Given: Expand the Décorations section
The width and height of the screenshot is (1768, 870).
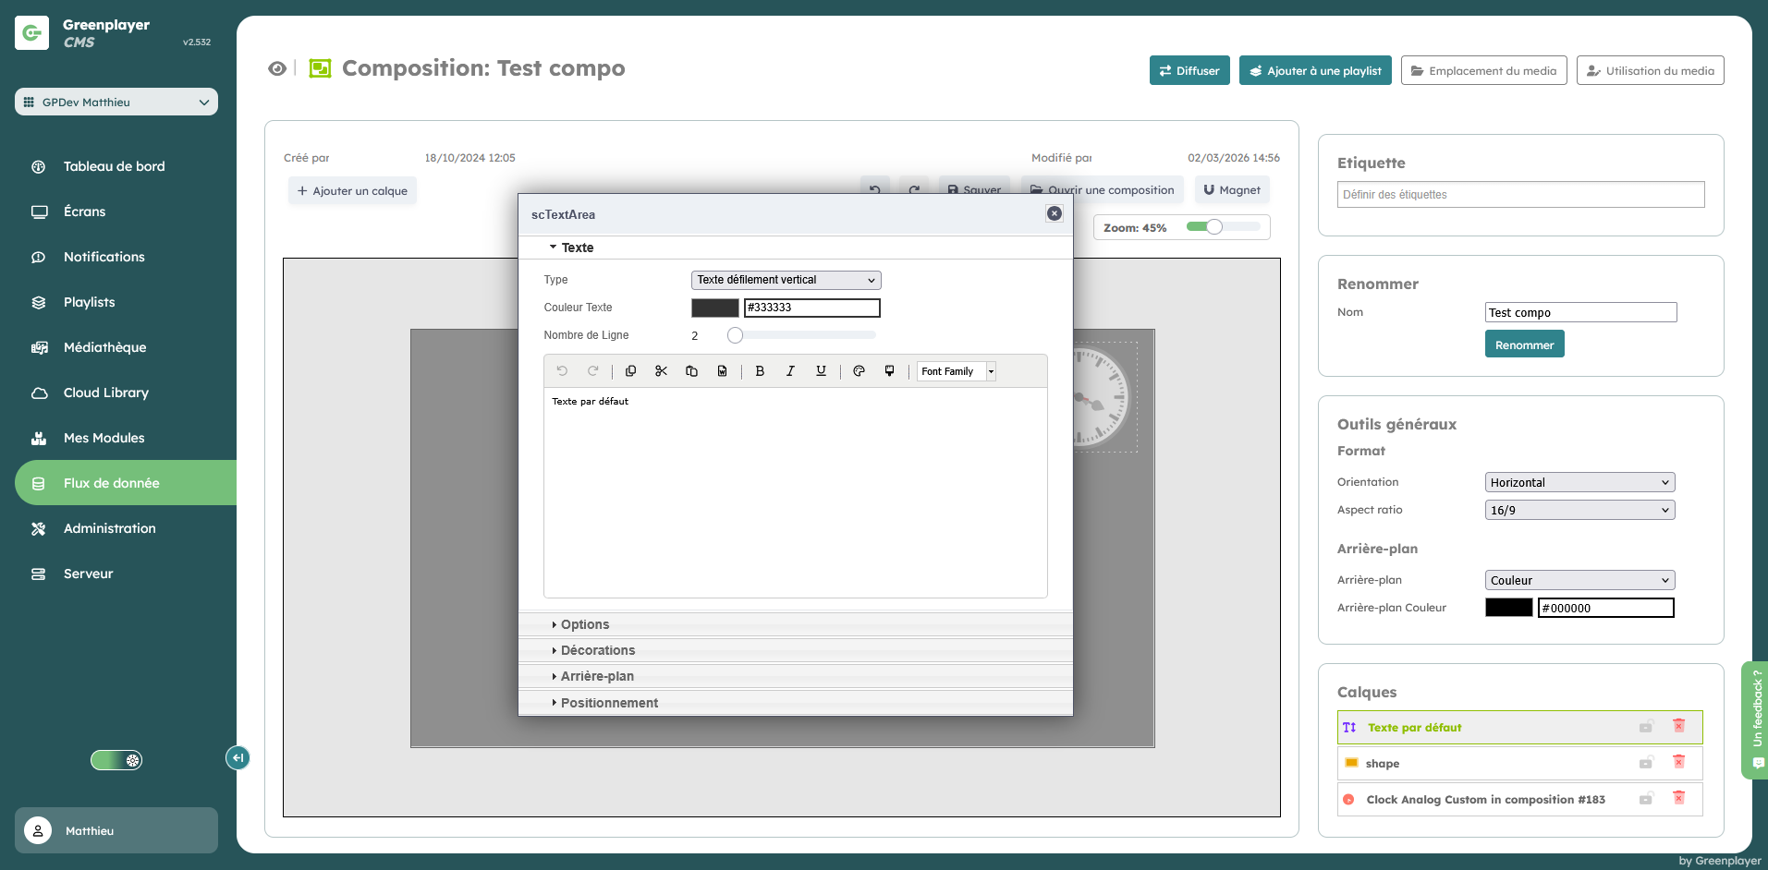Looking at the screenshot, I should pyautogui.click(x=597, y=650).
